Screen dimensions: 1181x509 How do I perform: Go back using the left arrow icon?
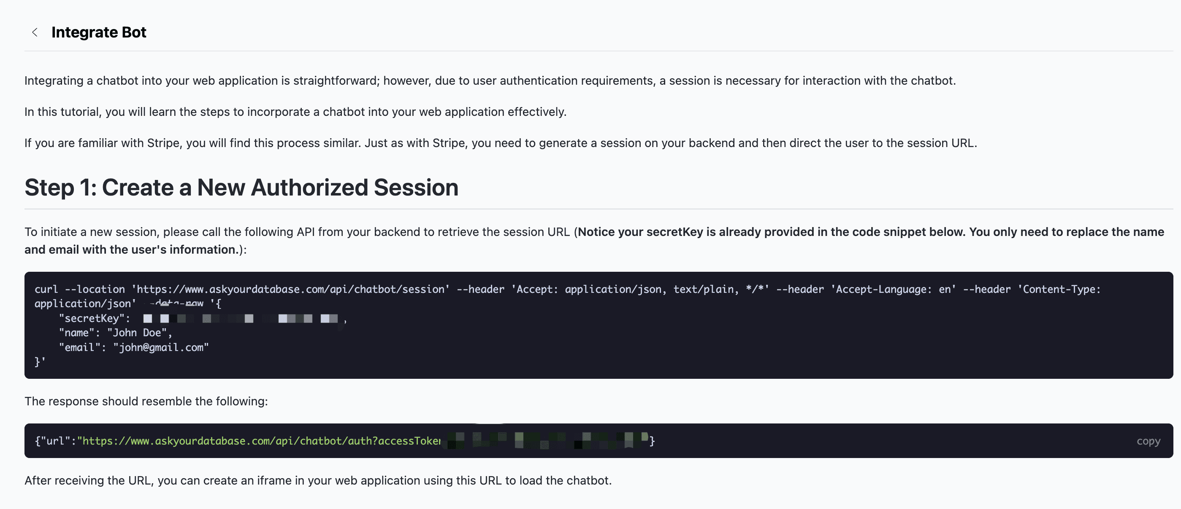35,32
